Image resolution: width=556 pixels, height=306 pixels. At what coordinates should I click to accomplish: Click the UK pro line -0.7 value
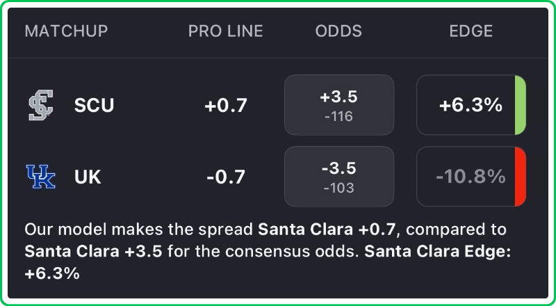[x=226, y=177]
